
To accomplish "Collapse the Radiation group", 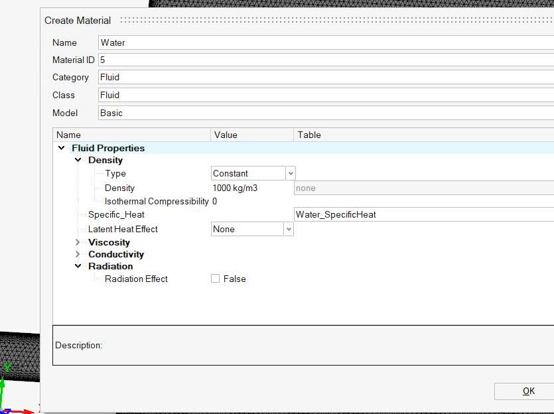I will coord(78,266).
